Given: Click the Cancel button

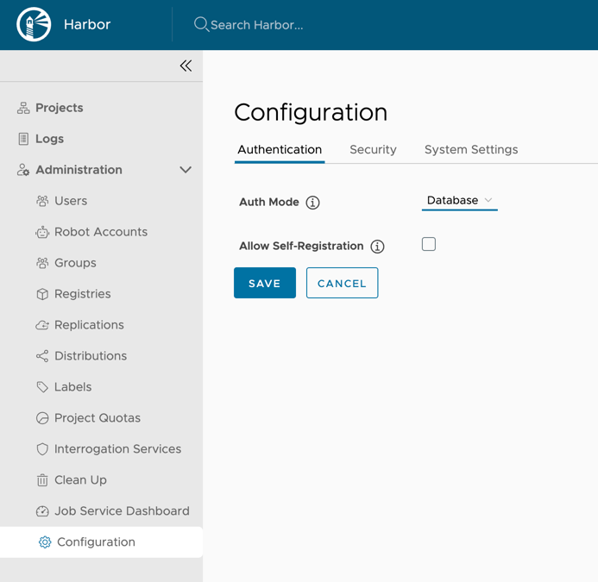Looking at the screenshot, I should click(342, 283).
